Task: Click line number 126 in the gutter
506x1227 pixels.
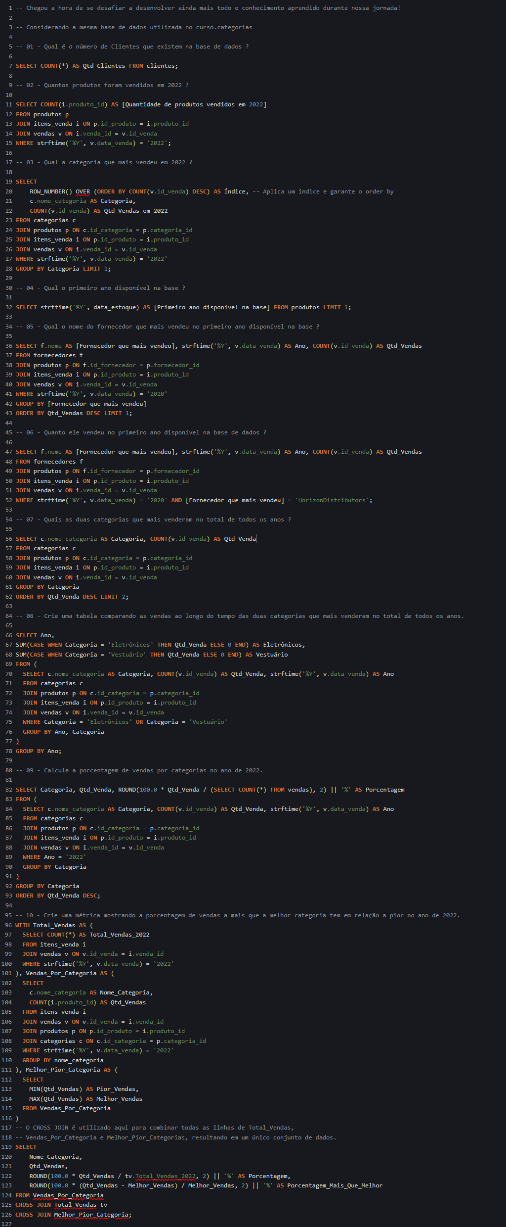Action: pyautogui.click(x=6, y=1215)
